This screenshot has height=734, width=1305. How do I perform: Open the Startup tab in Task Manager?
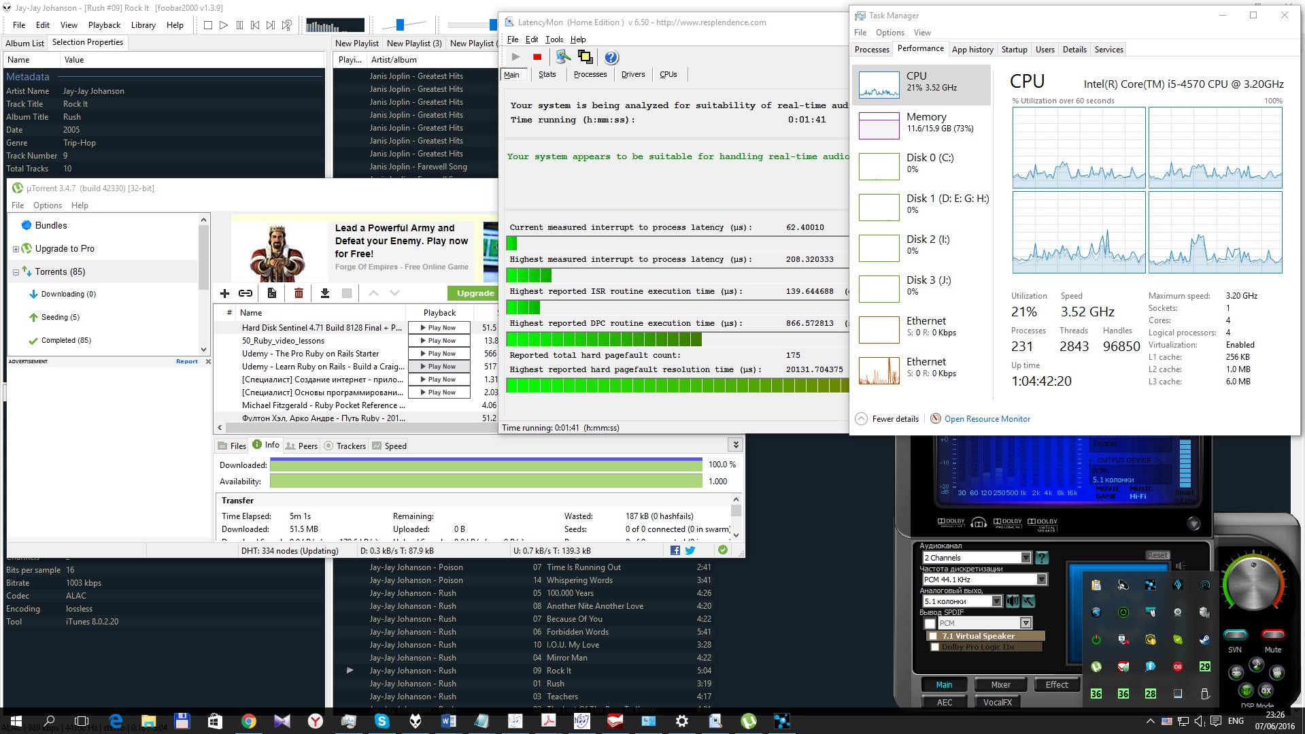pos(1014,50)
